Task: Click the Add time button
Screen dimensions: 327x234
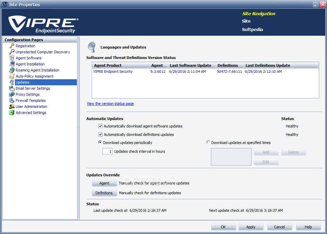Action: coord(266,152)
